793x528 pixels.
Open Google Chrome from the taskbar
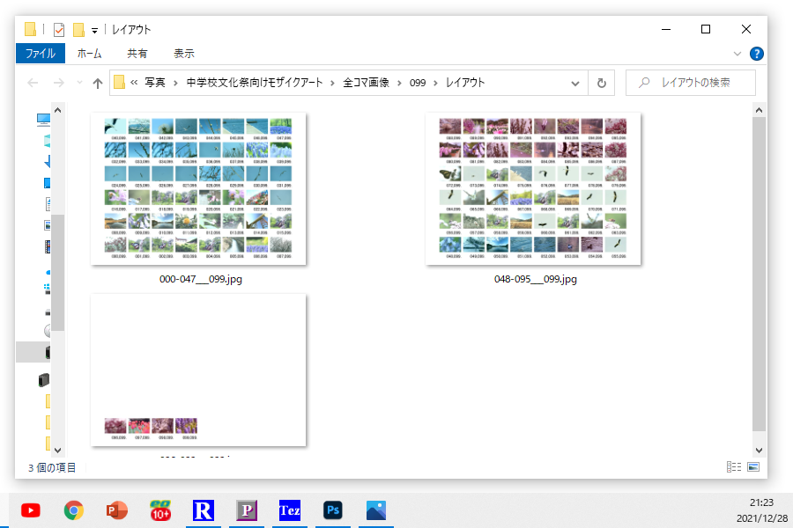74,510
